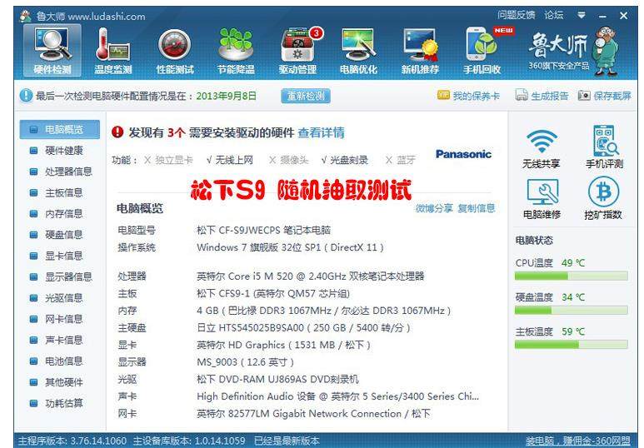The image size is (644, 448).
Task: Click the 英特尔 82577LM Gigabit network text
Action: [313, 414]
